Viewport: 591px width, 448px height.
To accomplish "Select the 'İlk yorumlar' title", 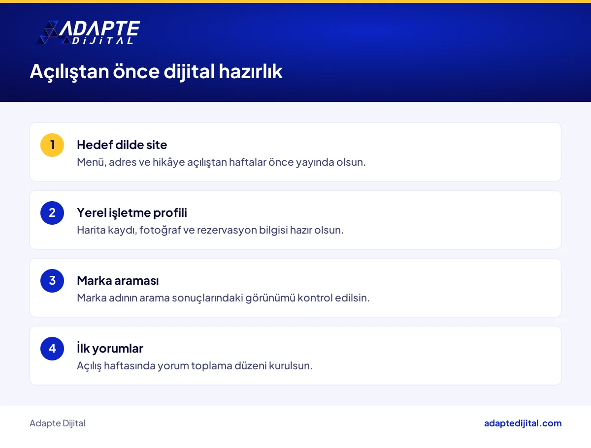I will (x=110, y=349).
